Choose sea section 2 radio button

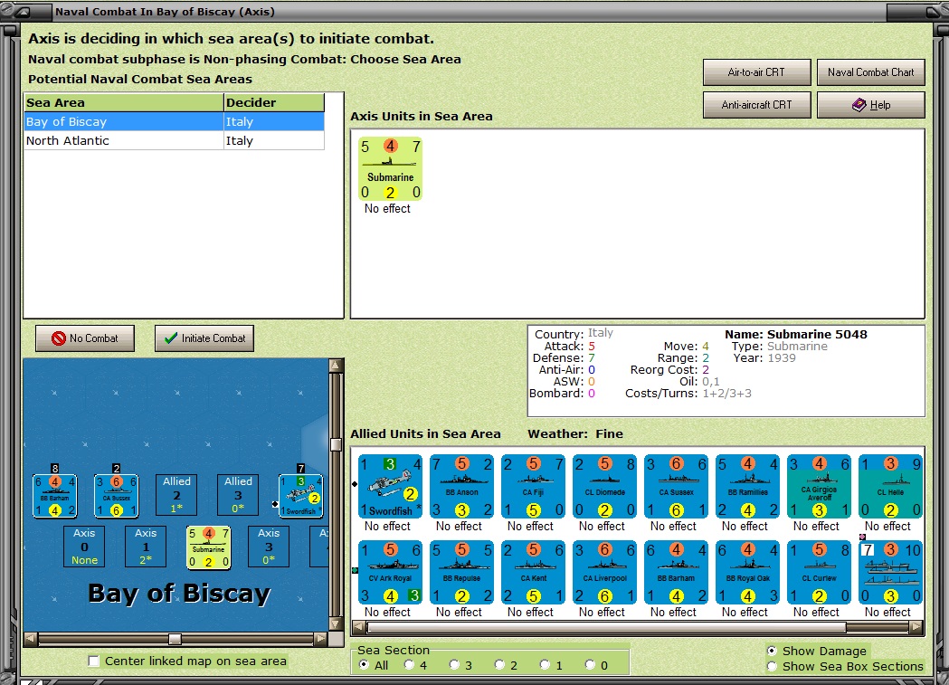tap(499, 665)
